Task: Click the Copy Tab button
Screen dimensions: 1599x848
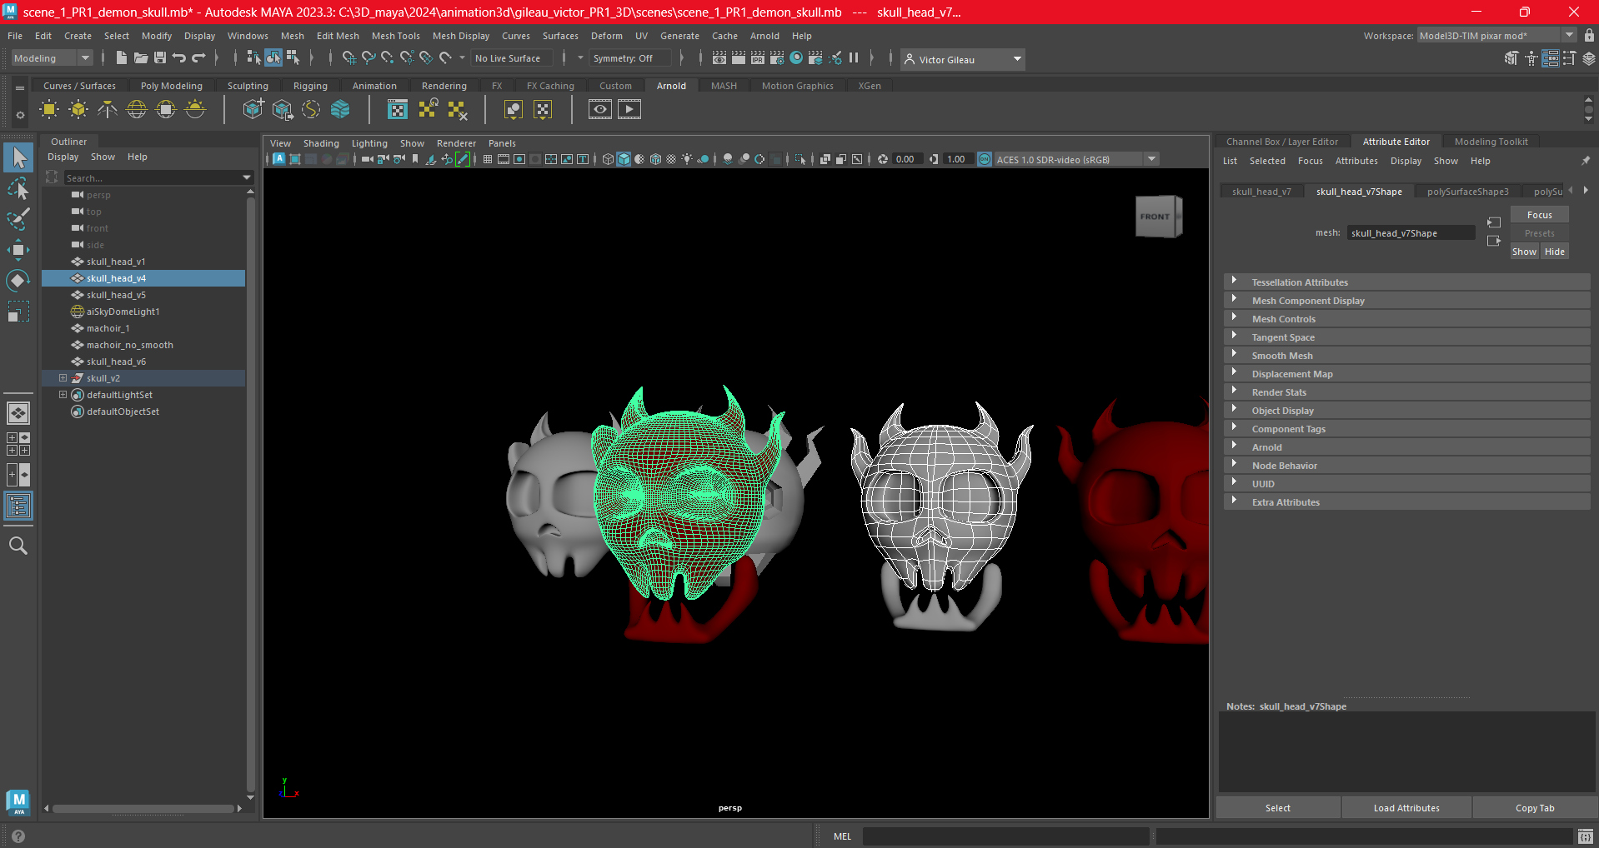Action: click(x=1534, y=808)
